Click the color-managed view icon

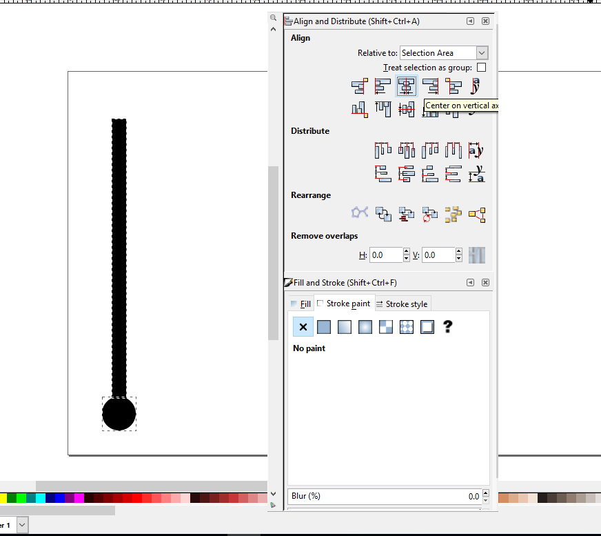pos(274,505)
